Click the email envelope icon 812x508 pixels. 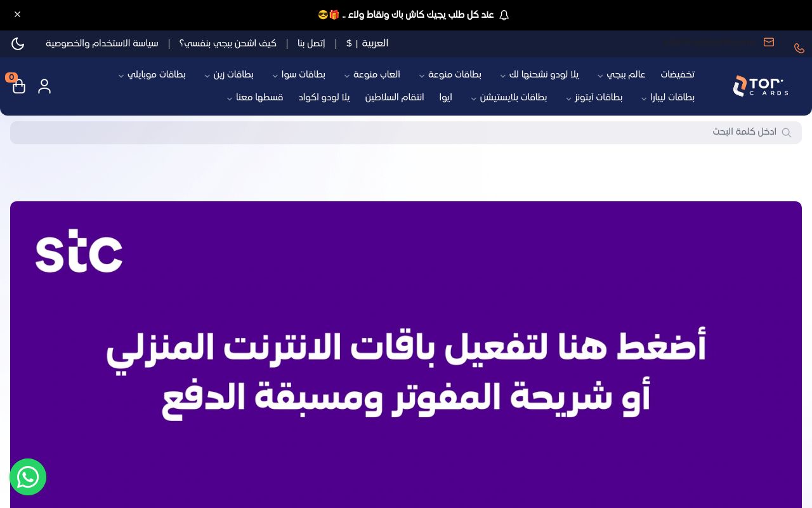769,43
